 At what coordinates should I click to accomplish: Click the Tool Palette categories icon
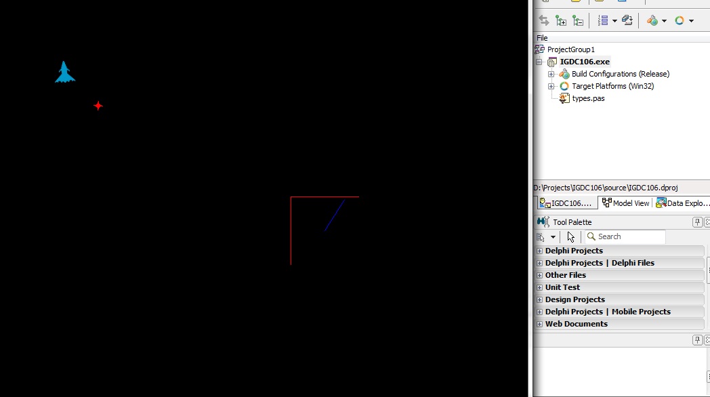click(x=541, y=236)
